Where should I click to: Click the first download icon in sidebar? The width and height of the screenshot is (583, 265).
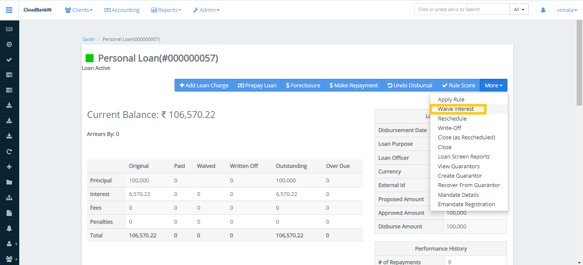9,105
